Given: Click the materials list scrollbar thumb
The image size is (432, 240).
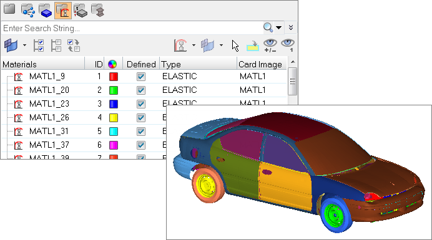Looking at the screenshot, I should (293, 82).
